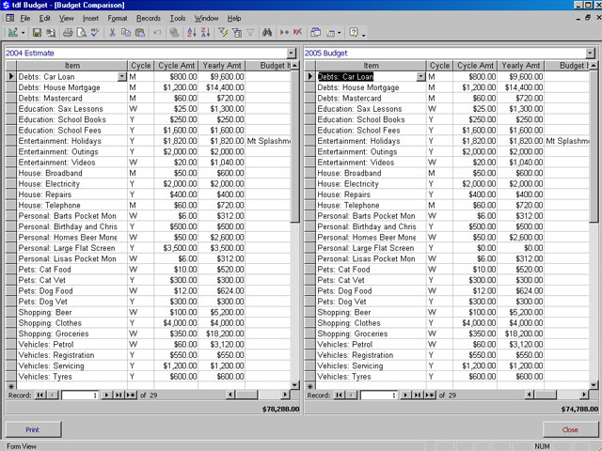Click the Cut scissors icon

point(112,33)
